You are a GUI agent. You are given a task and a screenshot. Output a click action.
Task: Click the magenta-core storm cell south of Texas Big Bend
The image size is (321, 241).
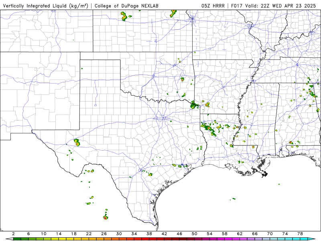[x=106, y=218]
